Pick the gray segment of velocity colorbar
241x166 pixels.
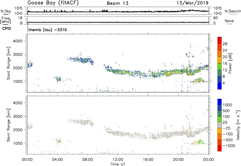pos(220,125)
